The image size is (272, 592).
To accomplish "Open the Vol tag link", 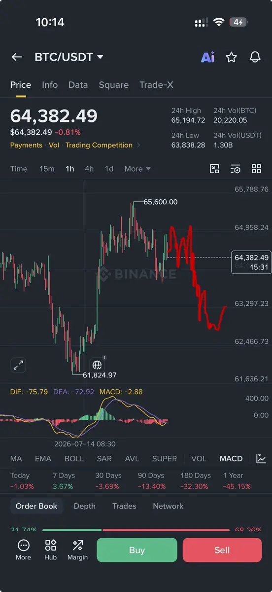I will tap(54, 145).
